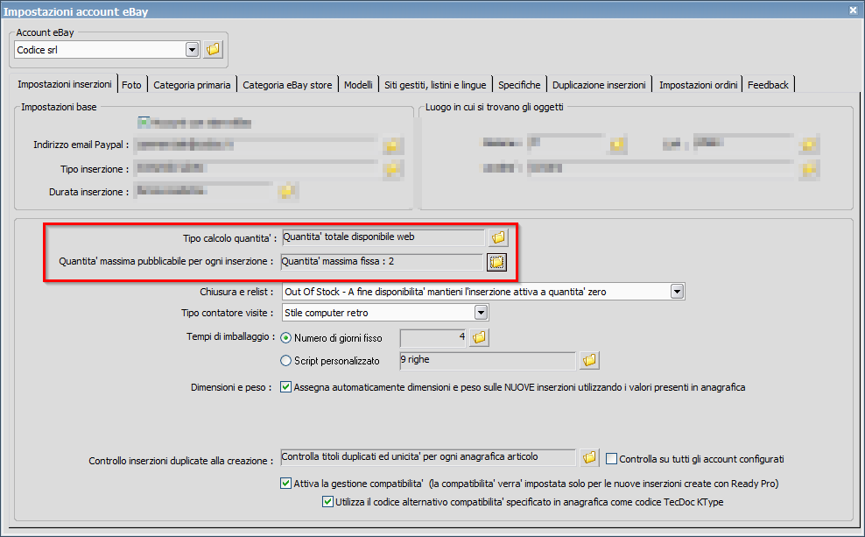The height and width of the screenshot is (537, 865).
Task: Toggle Assegna automaticamente dimensioni e peso checkbox
Action: pos(285,387)
